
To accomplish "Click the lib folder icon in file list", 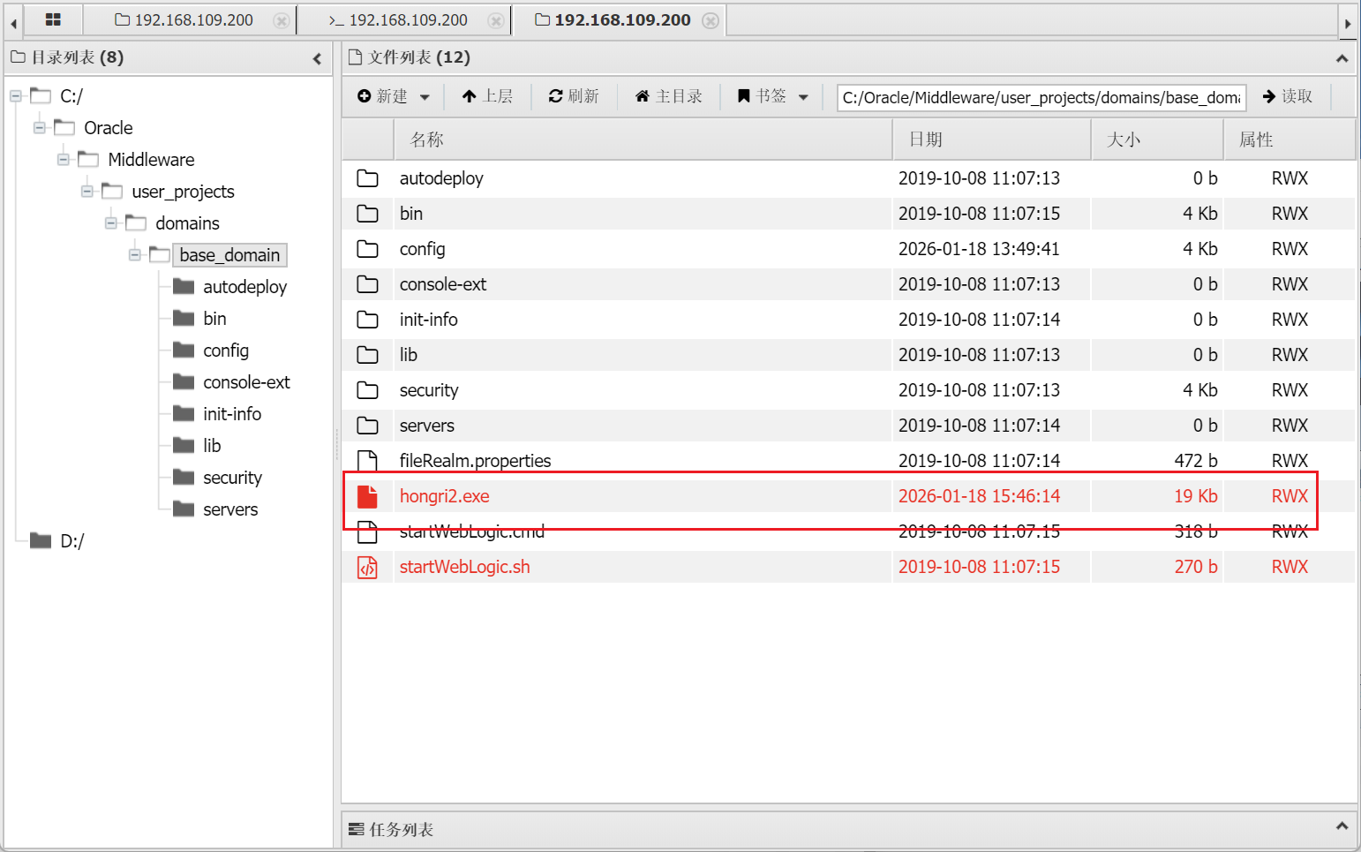I will (x=367, y=355).
